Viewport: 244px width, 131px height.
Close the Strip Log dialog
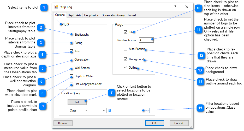pyautogui.click(x=187, y=7)
